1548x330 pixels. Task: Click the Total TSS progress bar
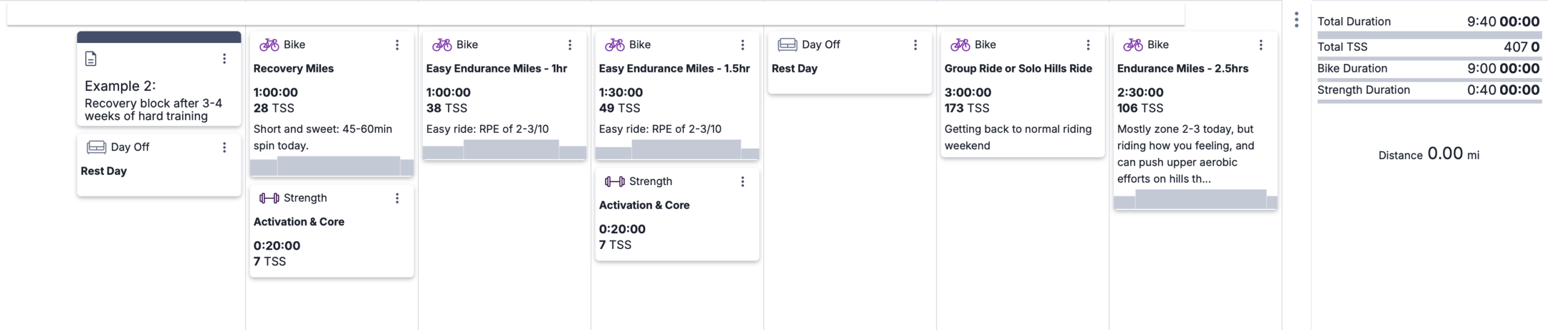(x=1429, y=59)
